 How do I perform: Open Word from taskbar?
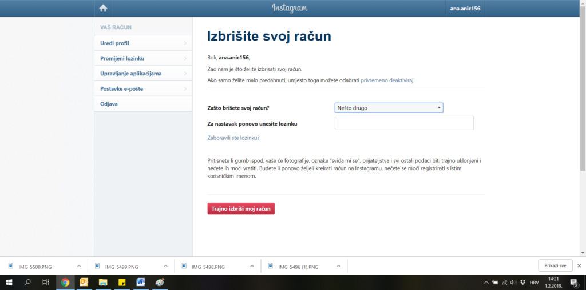141,282
